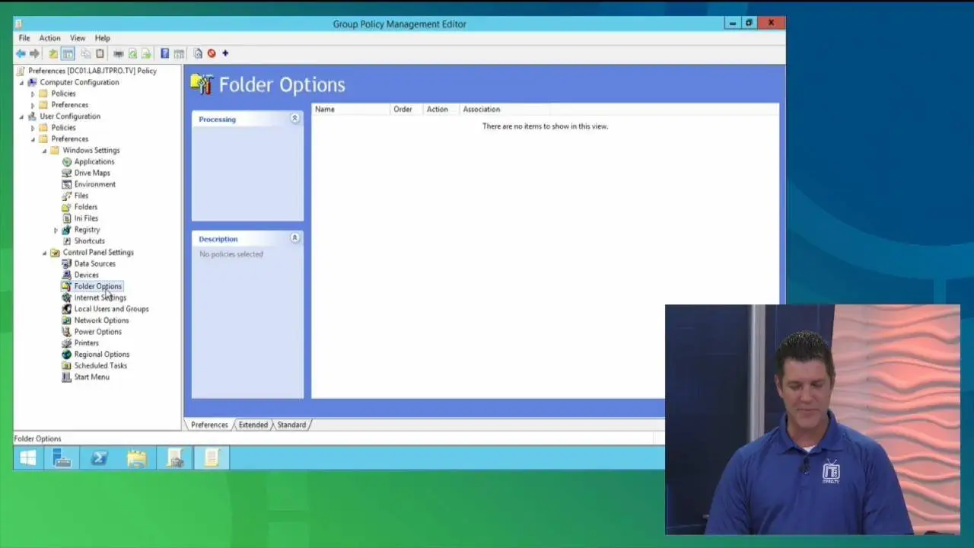Image resolution: width=974 pixels, height=548 pixels.
Task: Select the Scheduled Tasks item
Action: [100, 366]
